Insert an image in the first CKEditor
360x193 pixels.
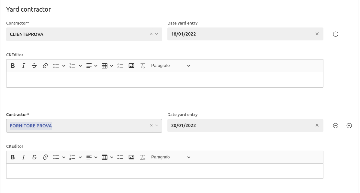pyautogui.click(x=131, y=66)
